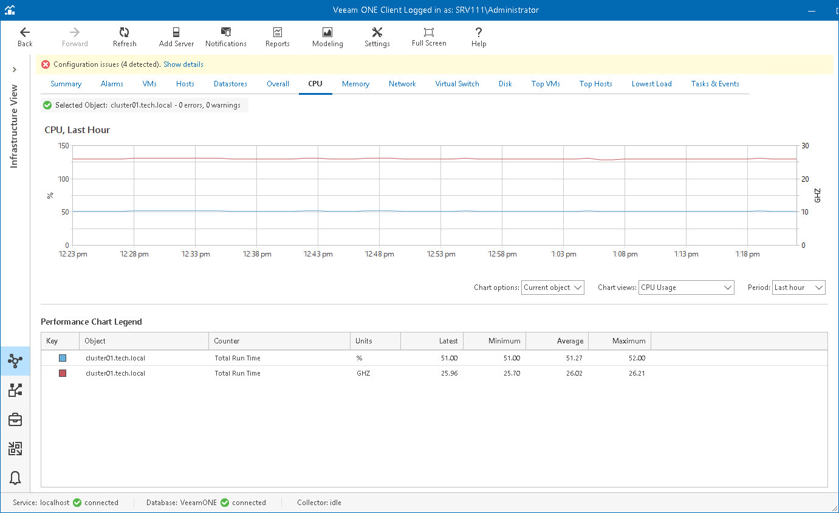839x513 pixels.
Task: Select the briefcase view in left sidebar
Action: point(15,420)
